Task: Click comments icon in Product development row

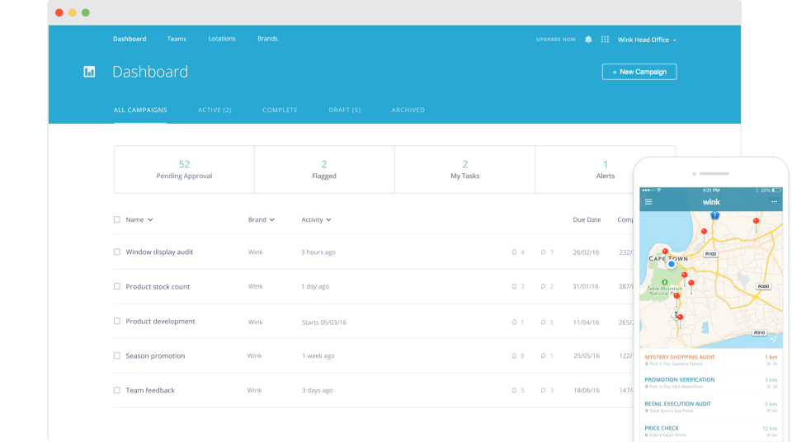Action: (x=544, y=322)
